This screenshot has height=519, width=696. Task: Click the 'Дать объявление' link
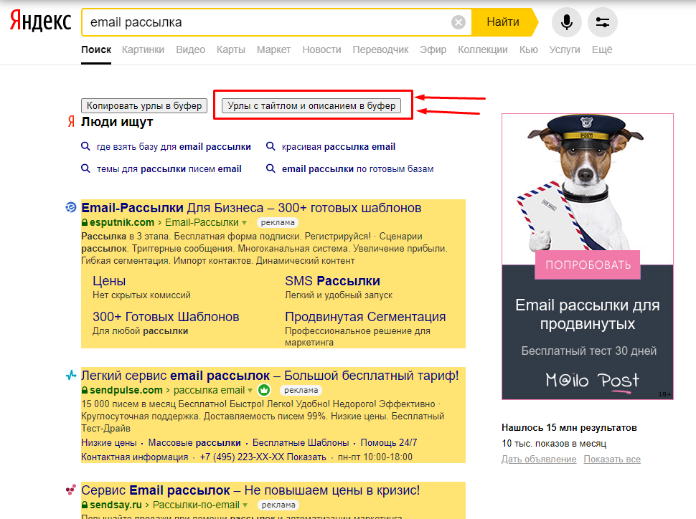coord(539,459)
